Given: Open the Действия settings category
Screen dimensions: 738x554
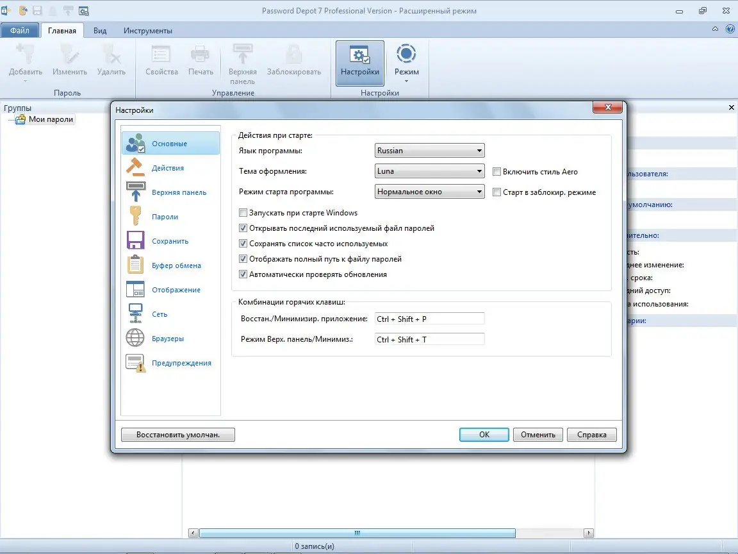Looking at the screenshot, I should tap(171, 168).
